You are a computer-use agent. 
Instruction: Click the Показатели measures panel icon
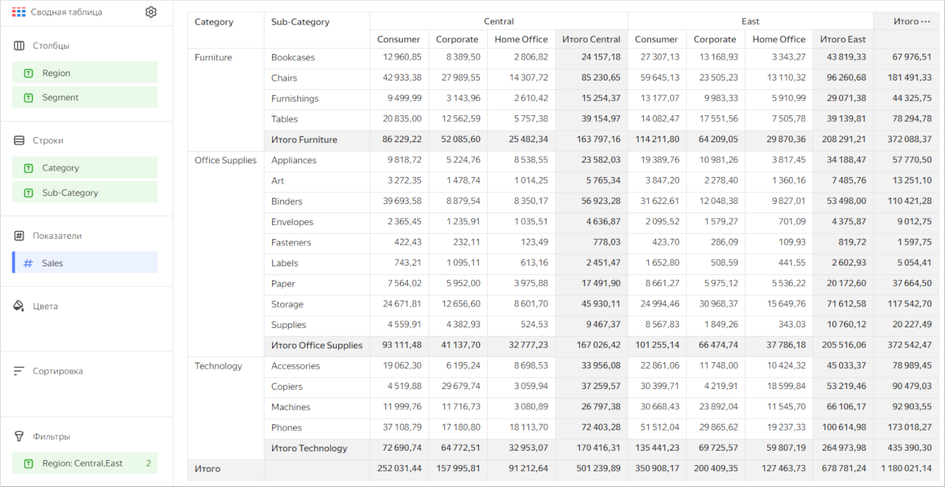[x=18, y=235]
